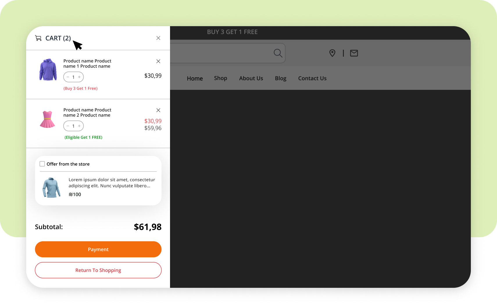Increase quantity of the pink dress

click(x=79, y=126)
